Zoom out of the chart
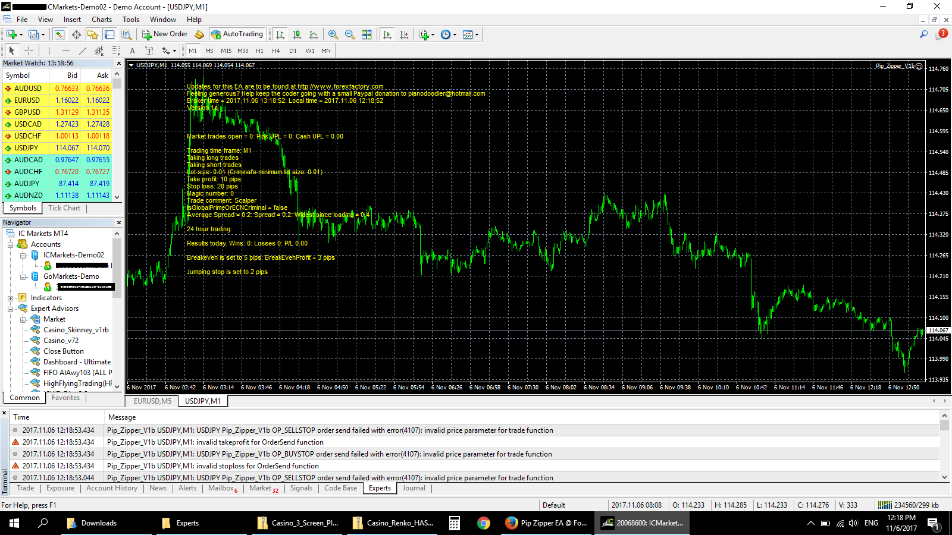Viewport: 952px width, 535px height. pyautogui.click(x=350, y=34)
